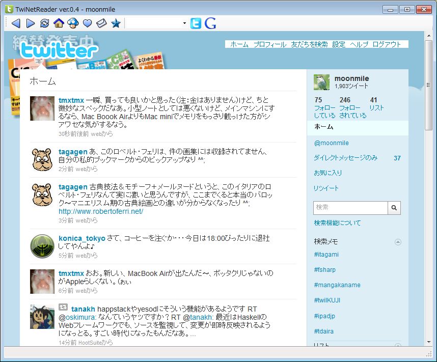This screenshot has height=362, width=437.
Task: Open プロフィール in the top navigation
Action: [x=270, y=44]
